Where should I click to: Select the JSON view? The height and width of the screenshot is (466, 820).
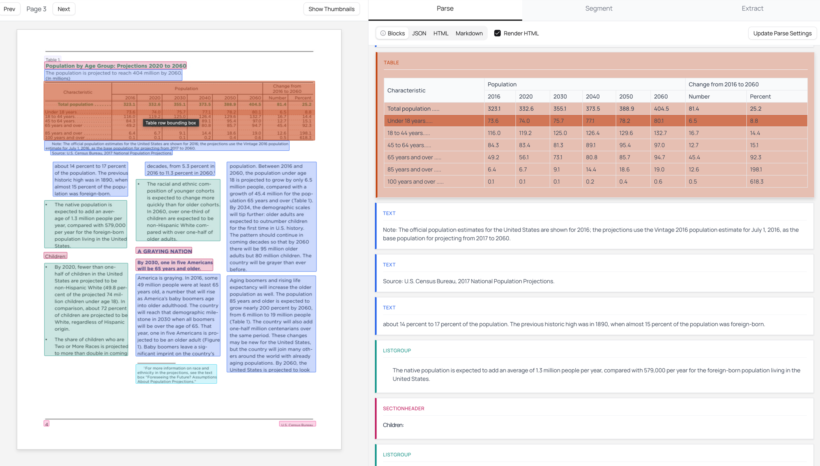[419, 33]
